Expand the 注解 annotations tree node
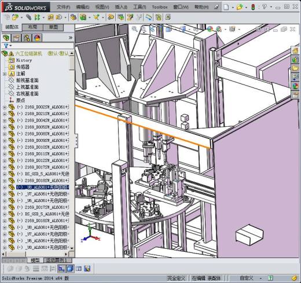 [x=5, y=73]
